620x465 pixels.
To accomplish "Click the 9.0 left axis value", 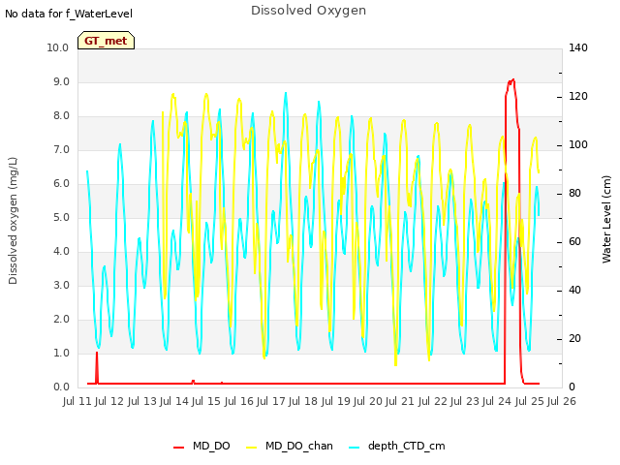I will tap(61, 81).
